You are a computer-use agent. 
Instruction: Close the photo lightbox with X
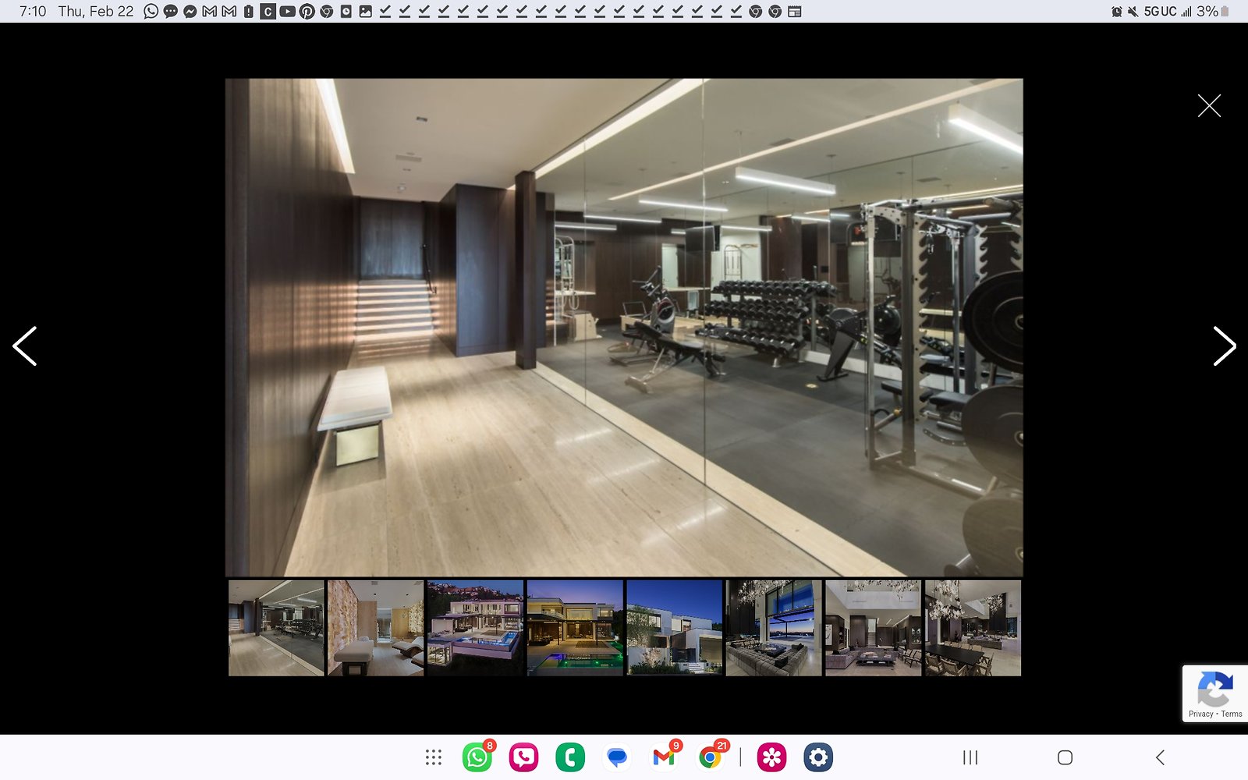pyautogui.click(x=1209, y=105)
